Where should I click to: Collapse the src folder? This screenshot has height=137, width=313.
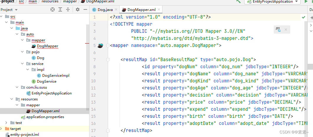click(x=1, y=16)
